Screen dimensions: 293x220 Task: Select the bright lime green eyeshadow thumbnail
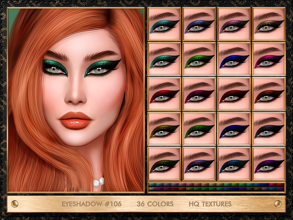[199, 59]
